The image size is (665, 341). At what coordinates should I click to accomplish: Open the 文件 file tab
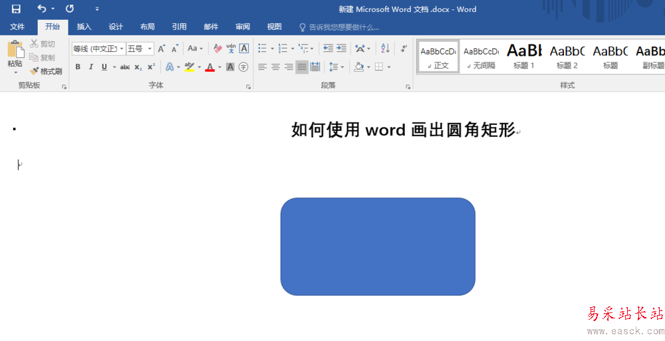(x=17, y=27)
